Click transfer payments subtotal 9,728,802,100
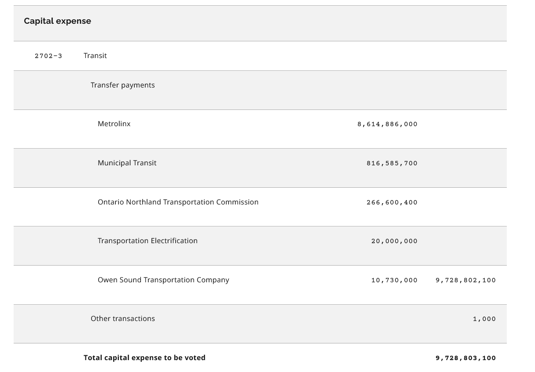 coord(465,281)
